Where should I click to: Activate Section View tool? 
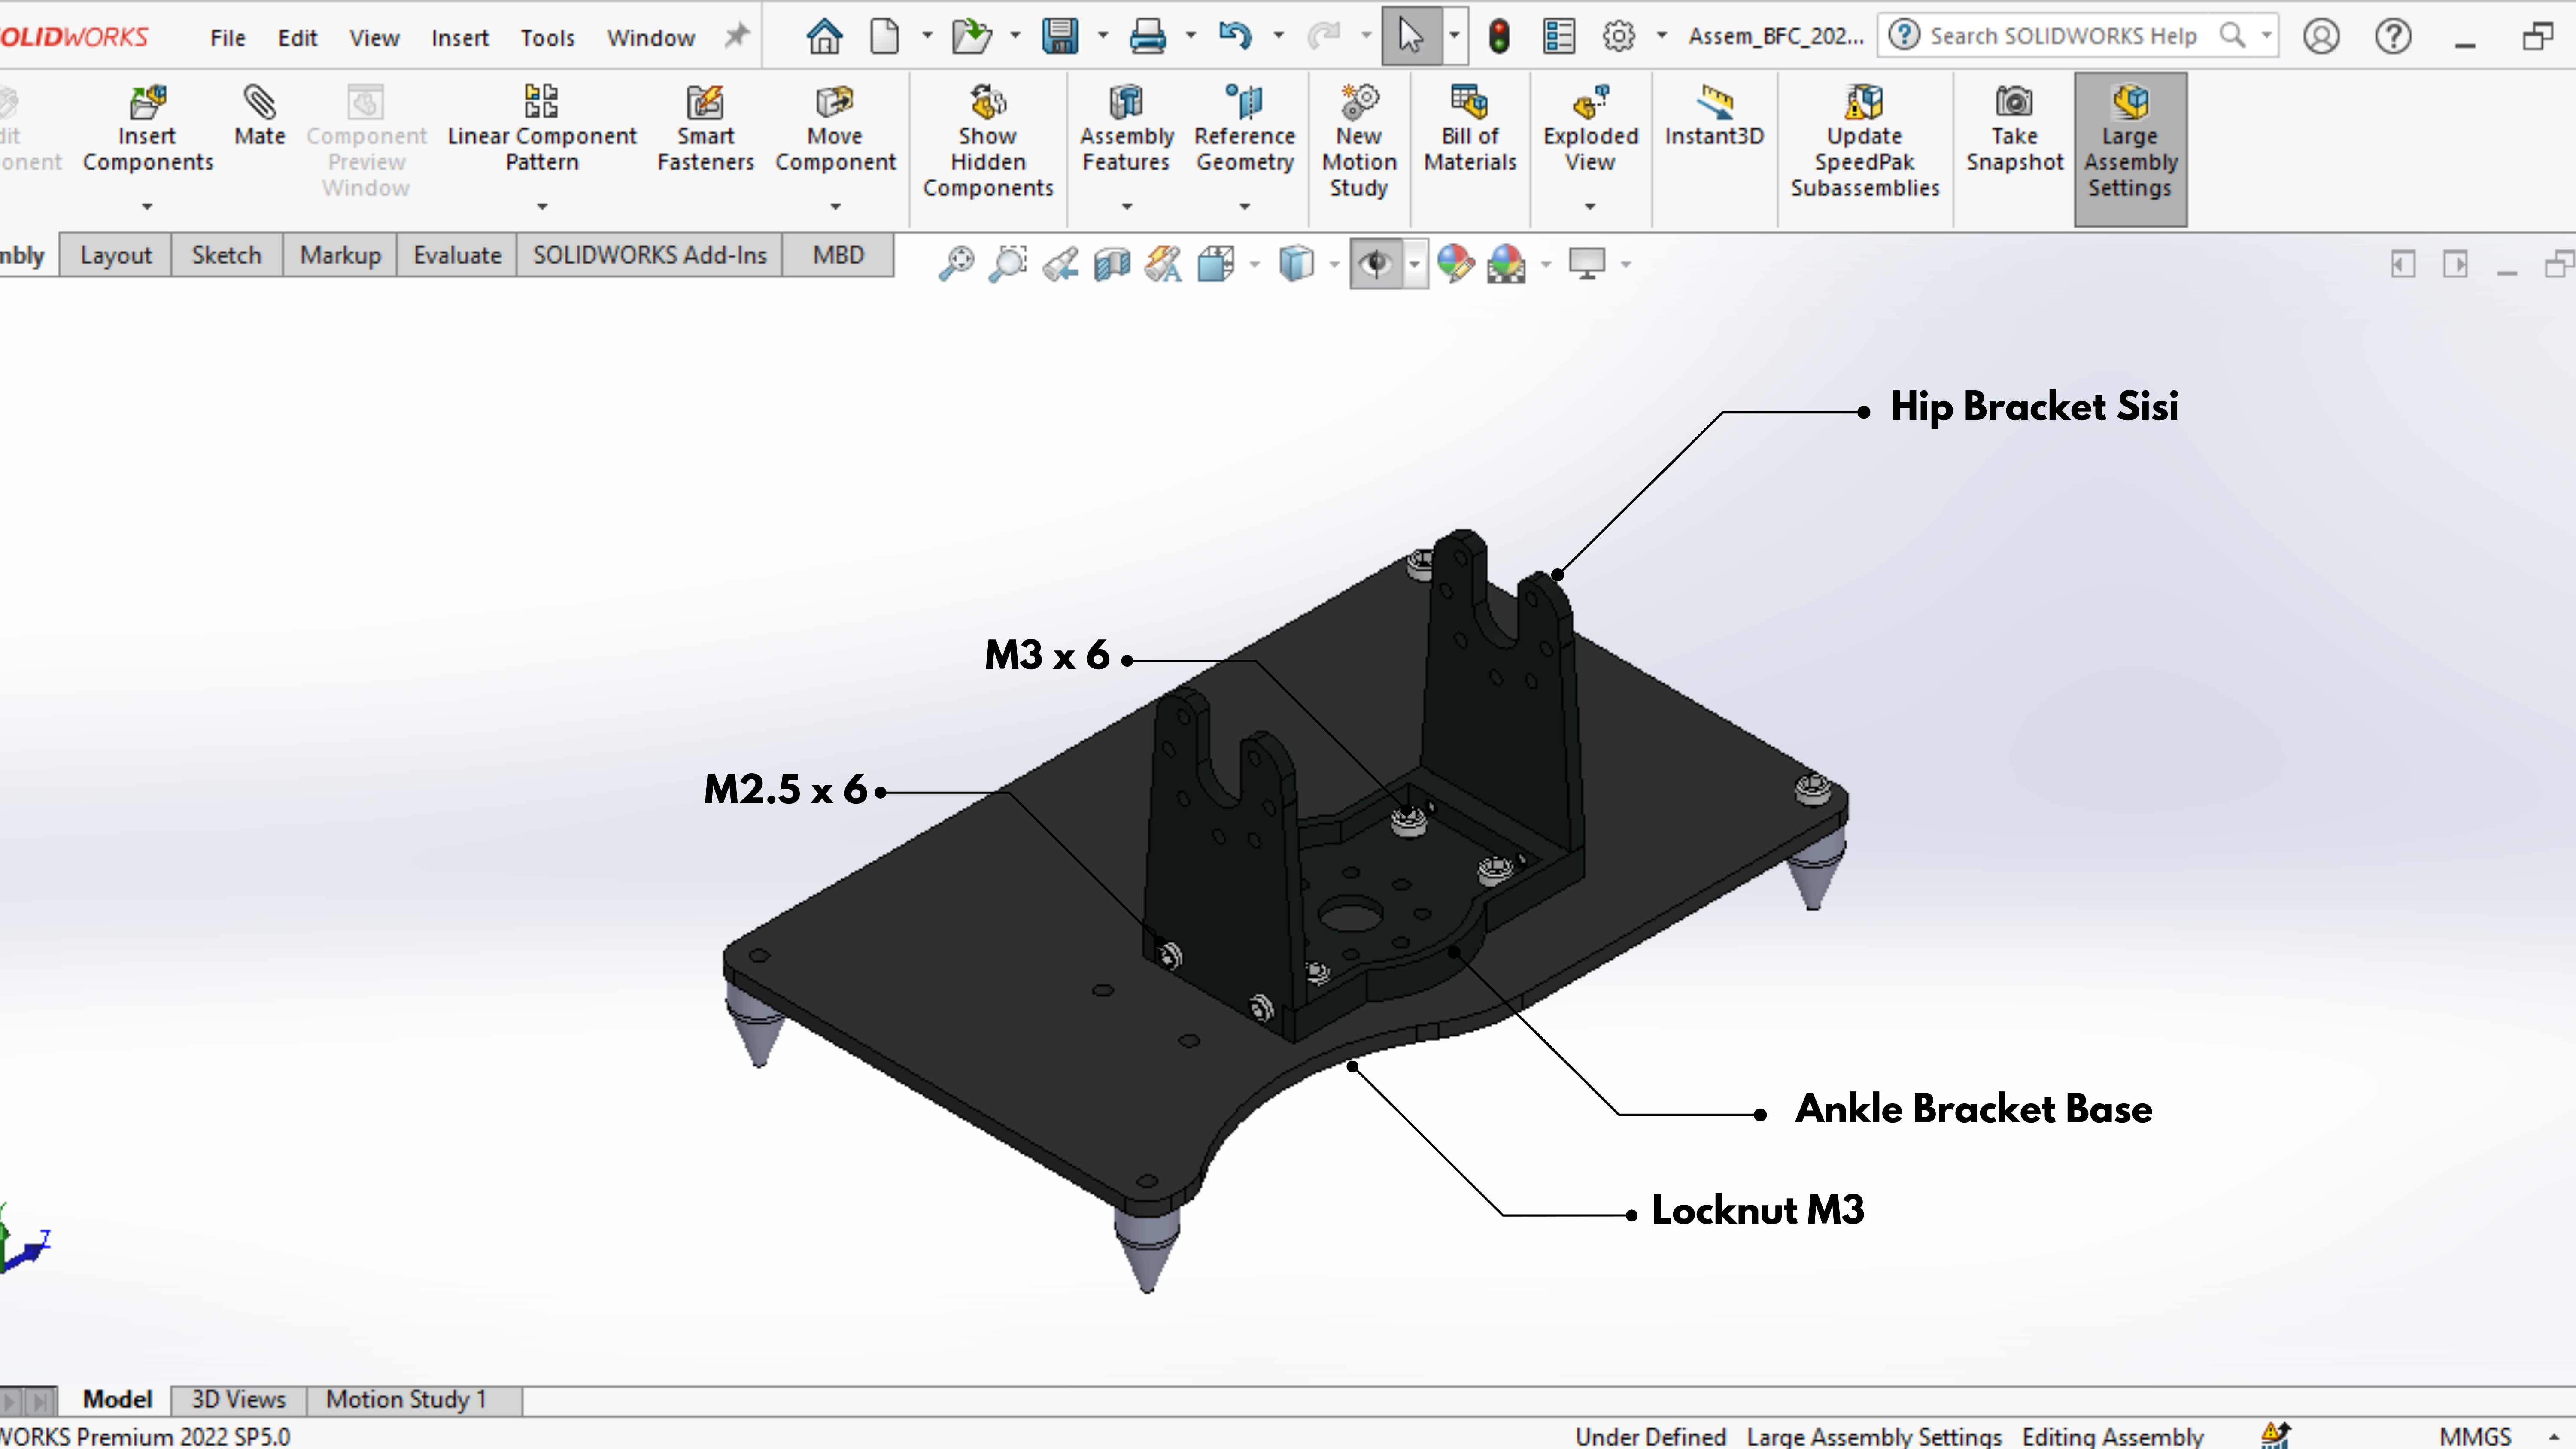coord(1112,264)
